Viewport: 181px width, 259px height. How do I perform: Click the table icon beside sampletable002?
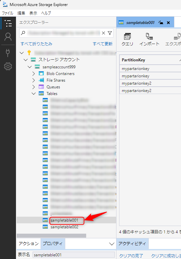click(45, 227)
